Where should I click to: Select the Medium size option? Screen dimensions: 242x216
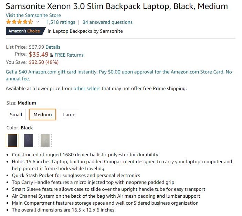pyautogui.click(x=42, y=115)
